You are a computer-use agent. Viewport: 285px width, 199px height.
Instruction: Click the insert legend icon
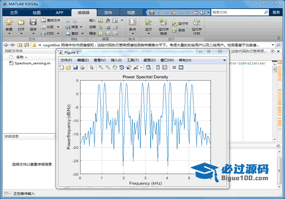click(165, 68)
